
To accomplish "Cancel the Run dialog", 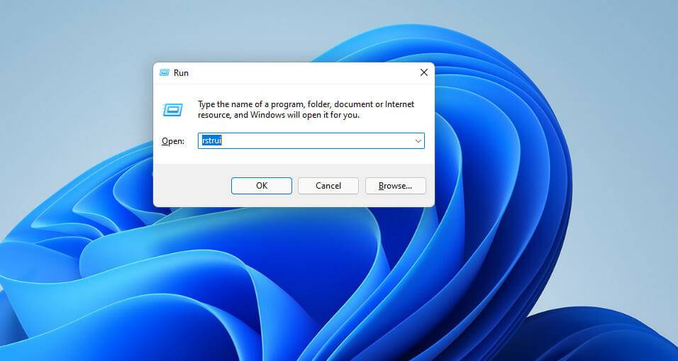I will pos(328,186).
